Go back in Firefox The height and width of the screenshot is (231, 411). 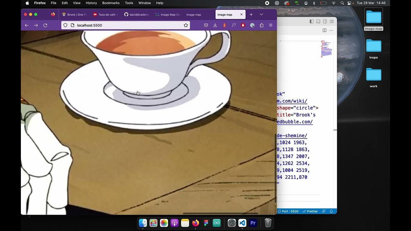click(x=27, y=25)
